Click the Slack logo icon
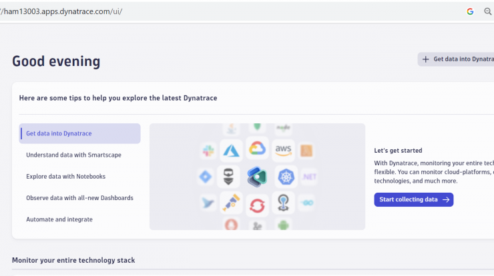Image resolution: width=494 pixels, height=276 pixels. pyautogui.click(x=208, y=151)
